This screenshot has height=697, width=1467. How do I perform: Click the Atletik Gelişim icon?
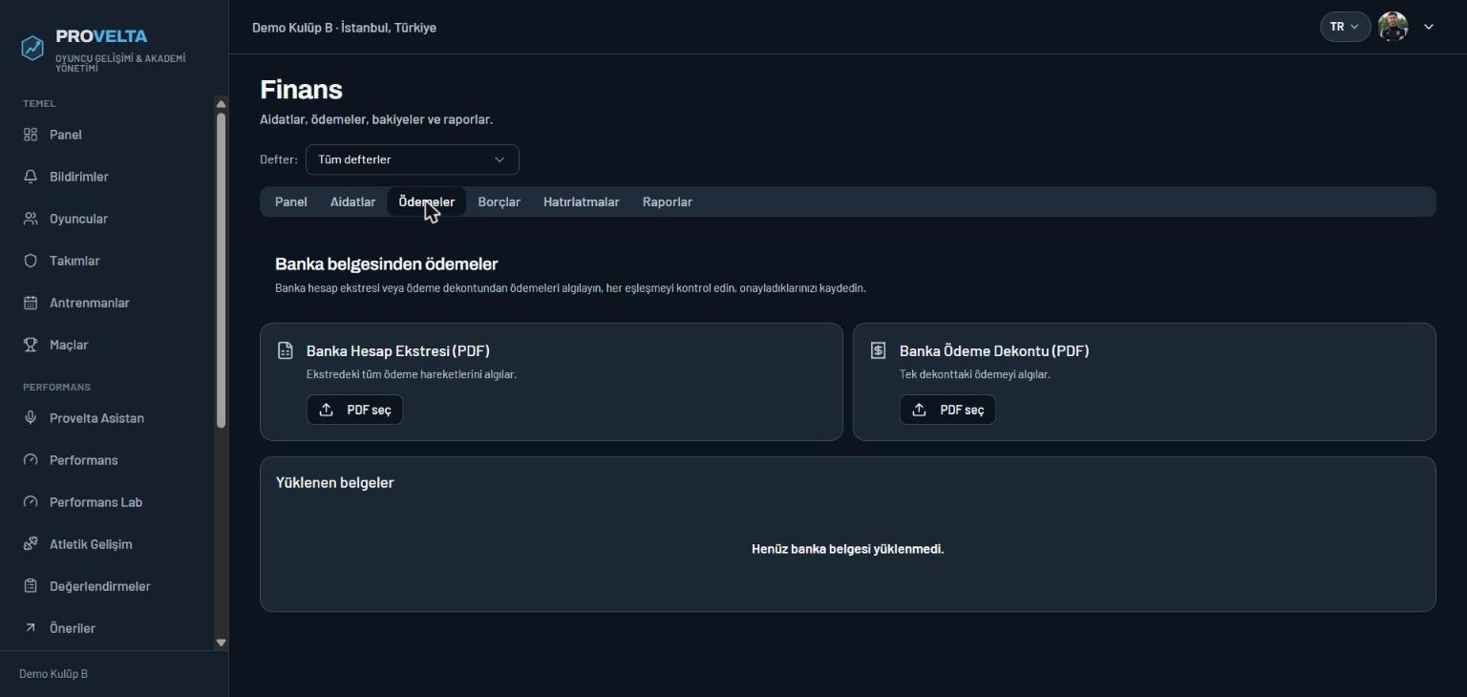pyautogui.click(x=31, y=544)
